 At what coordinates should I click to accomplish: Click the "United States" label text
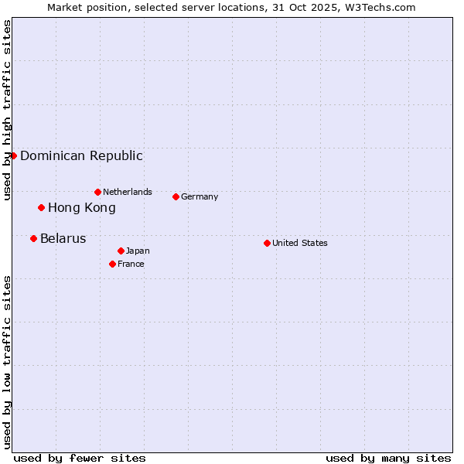pyautogui.click(x=300, y=243)
